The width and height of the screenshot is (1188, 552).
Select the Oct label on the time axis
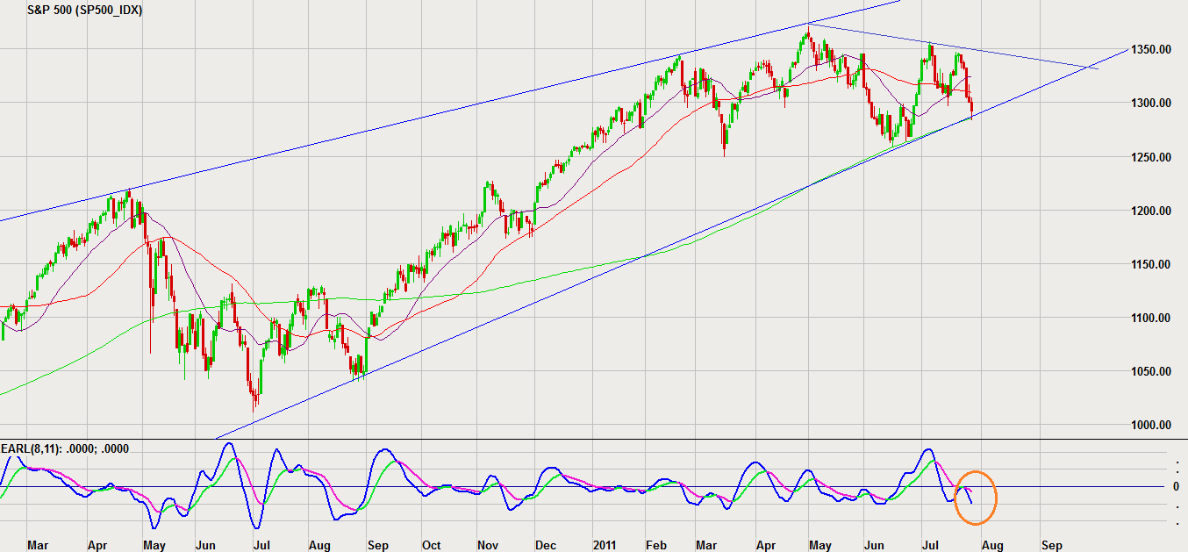pos(433,545)
